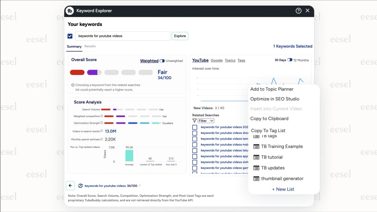This screenshot has height=212, width=377.
Task: Toggle the 30 Days/12 Months switch
Action: [x=290, y=60]
